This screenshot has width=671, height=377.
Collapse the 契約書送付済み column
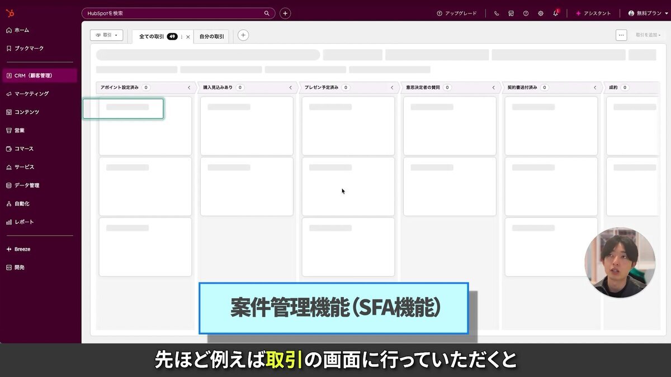click(595, 87)
